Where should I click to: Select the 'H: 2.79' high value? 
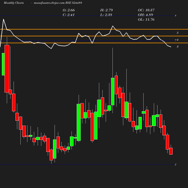106,10
